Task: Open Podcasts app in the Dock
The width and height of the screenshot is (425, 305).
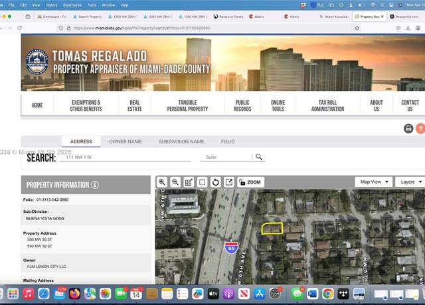Action: point(228,294)
